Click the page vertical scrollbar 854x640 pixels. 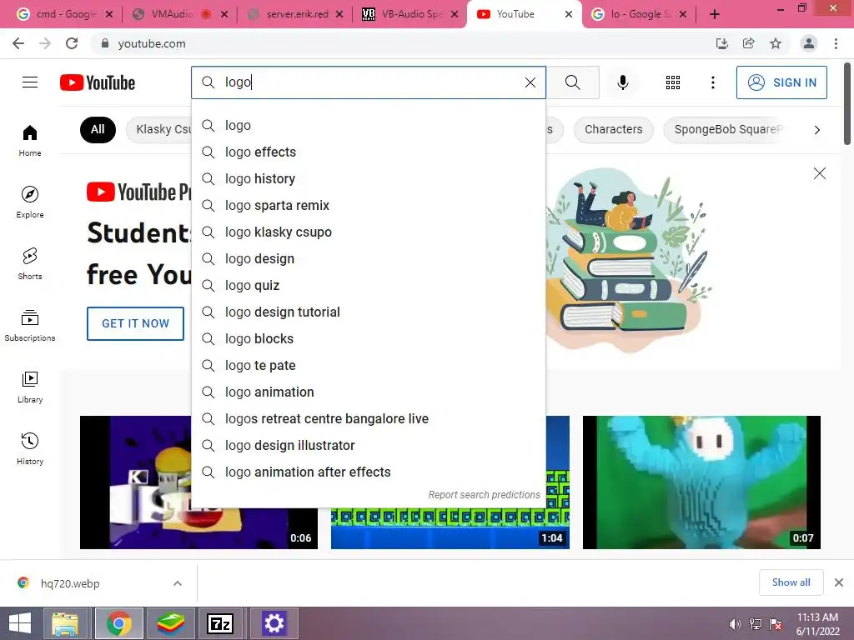(x=847, y=103)
